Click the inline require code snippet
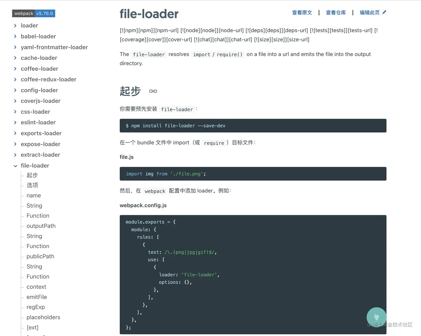This screenshot has width=421, height=336. click(x=214, y=143)
